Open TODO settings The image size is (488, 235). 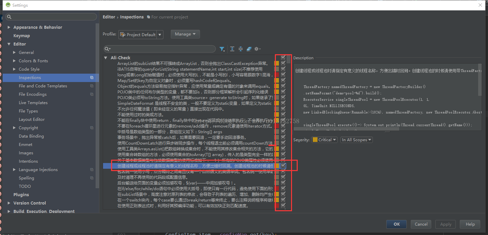tap(25, 186)
